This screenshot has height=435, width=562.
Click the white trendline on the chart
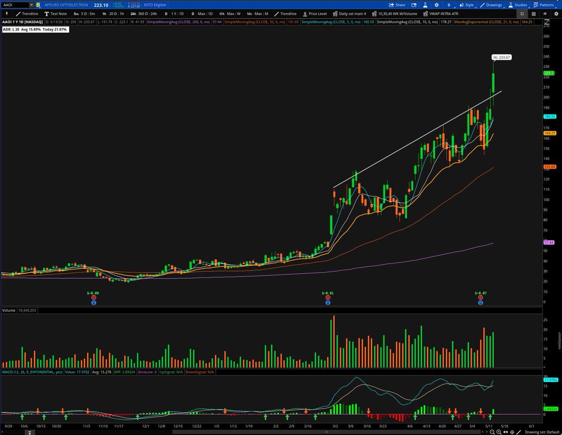coord(417,139)
